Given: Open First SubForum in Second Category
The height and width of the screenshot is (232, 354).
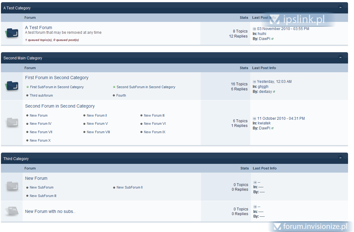Looking at the screenshot, I should click(57, 87).
